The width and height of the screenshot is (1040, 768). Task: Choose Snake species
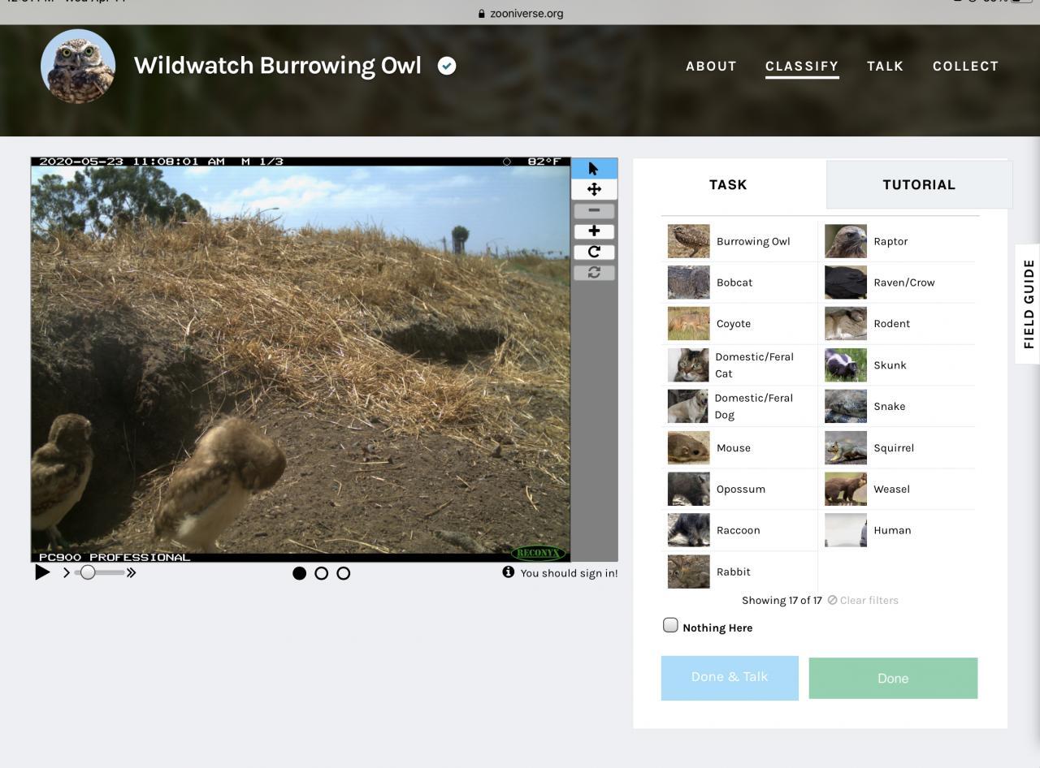tap(897, 407)
